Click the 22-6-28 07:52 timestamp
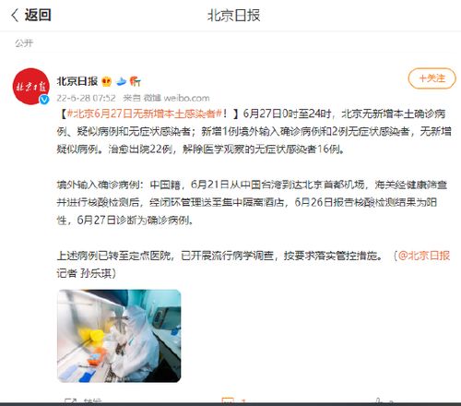This screenshot has height=406, width=461. tap(86, 98)
